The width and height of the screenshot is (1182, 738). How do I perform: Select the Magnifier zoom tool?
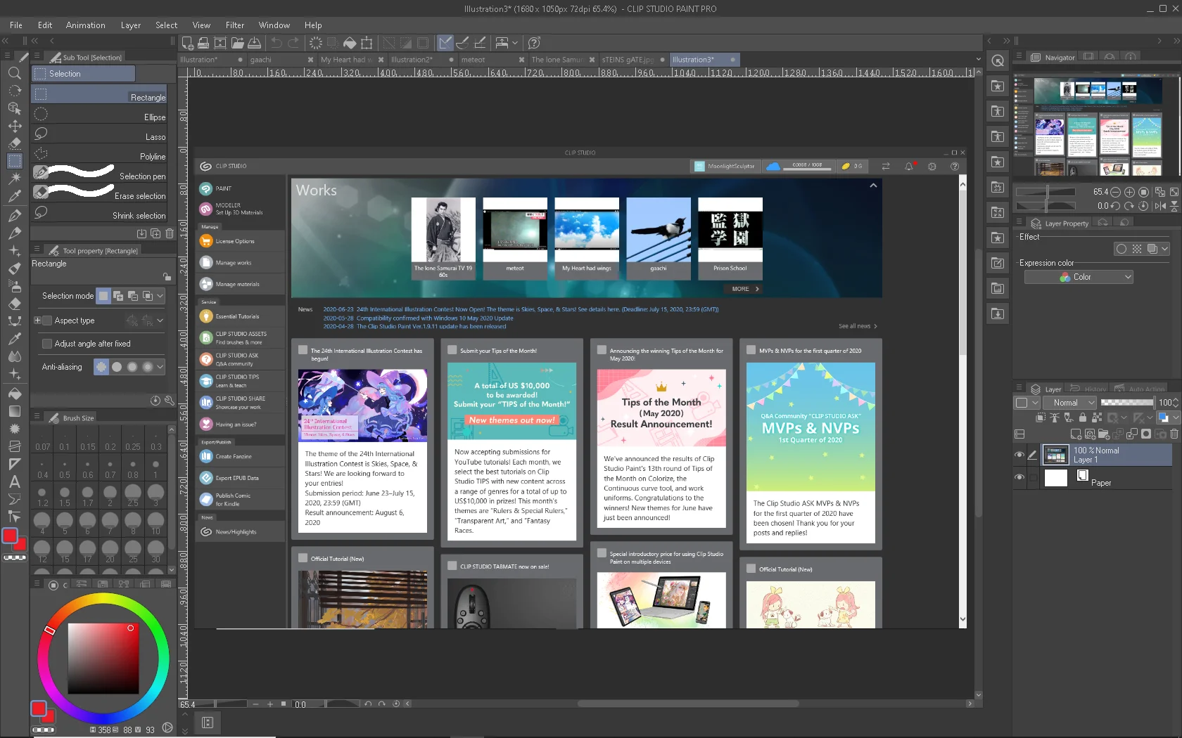(x=14, y=73)
